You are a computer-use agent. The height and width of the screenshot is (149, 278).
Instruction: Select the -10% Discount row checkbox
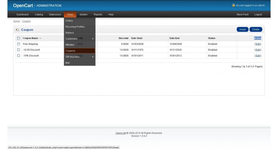[x=19, y=56]
